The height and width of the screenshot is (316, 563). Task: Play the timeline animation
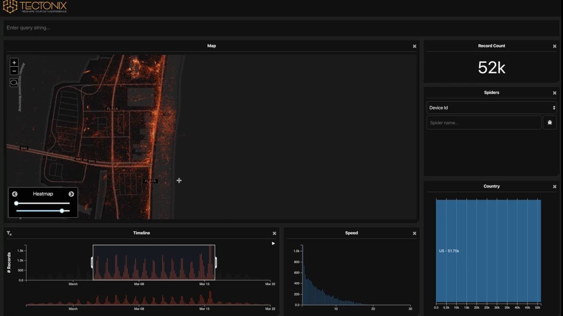(x=273, y=244)
